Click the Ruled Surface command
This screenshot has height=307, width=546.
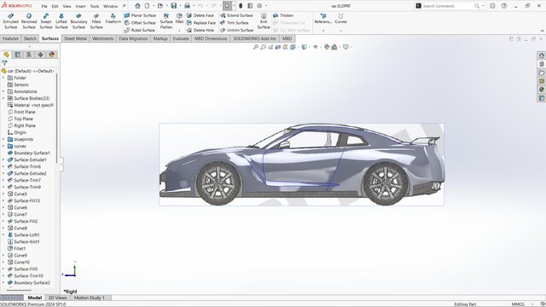(140, 31)
